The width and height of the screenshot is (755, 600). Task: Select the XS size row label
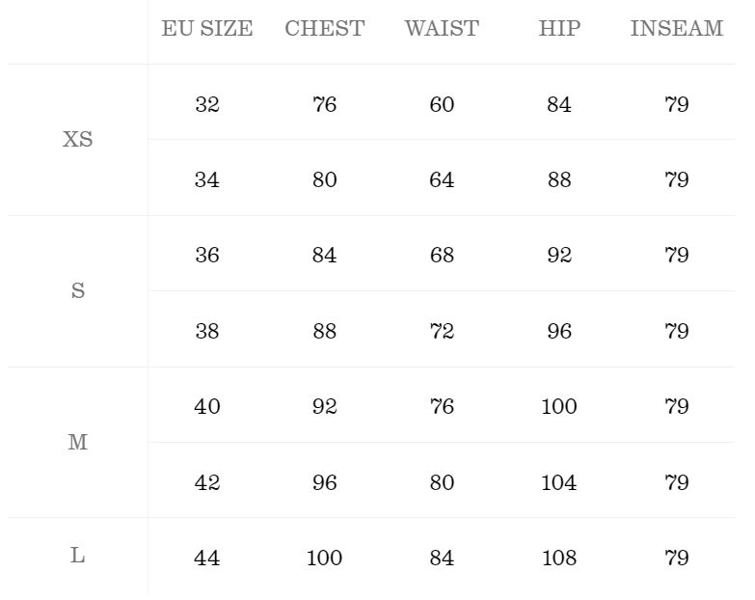[x=78, y=140]
